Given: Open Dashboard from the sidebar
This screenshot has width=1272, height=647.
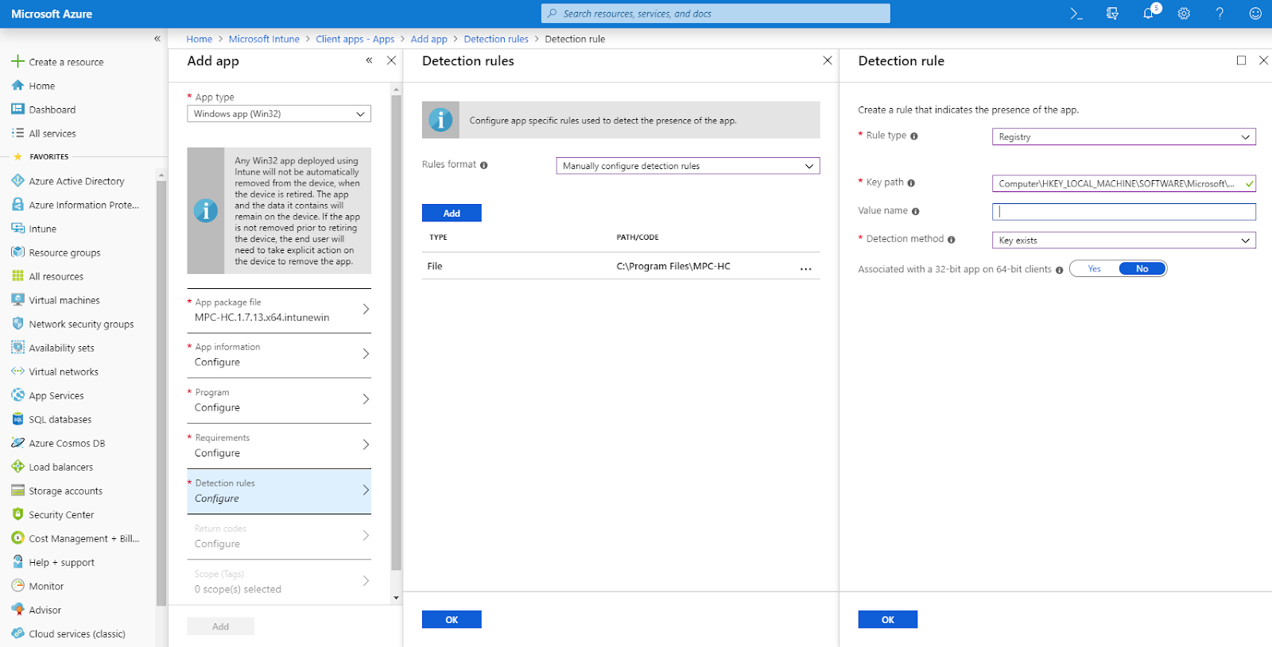Looking at the screenshot, I should (x=52, y=110).
